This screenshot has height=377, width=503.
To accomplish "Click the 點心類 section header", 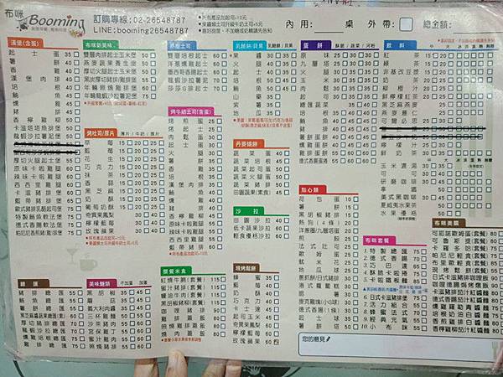I will 312,189.
